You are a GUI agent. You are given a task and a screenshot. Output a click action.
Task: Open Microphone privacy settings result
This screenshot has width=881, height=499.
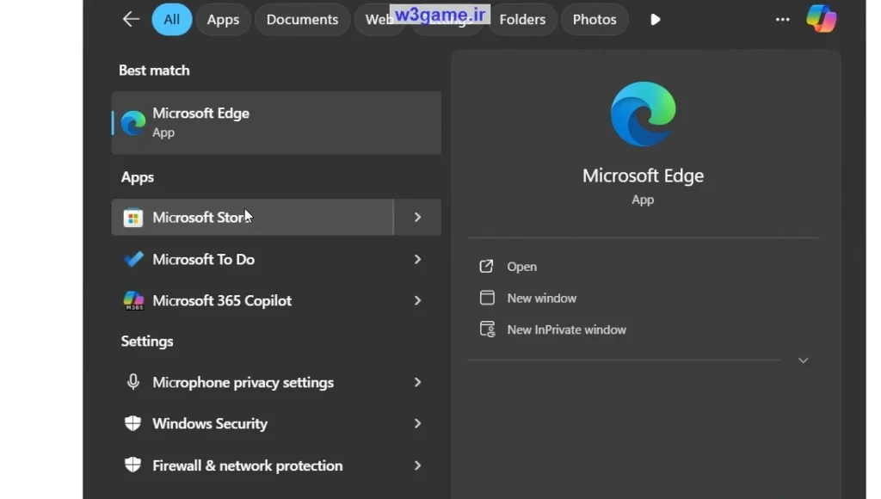252,382
